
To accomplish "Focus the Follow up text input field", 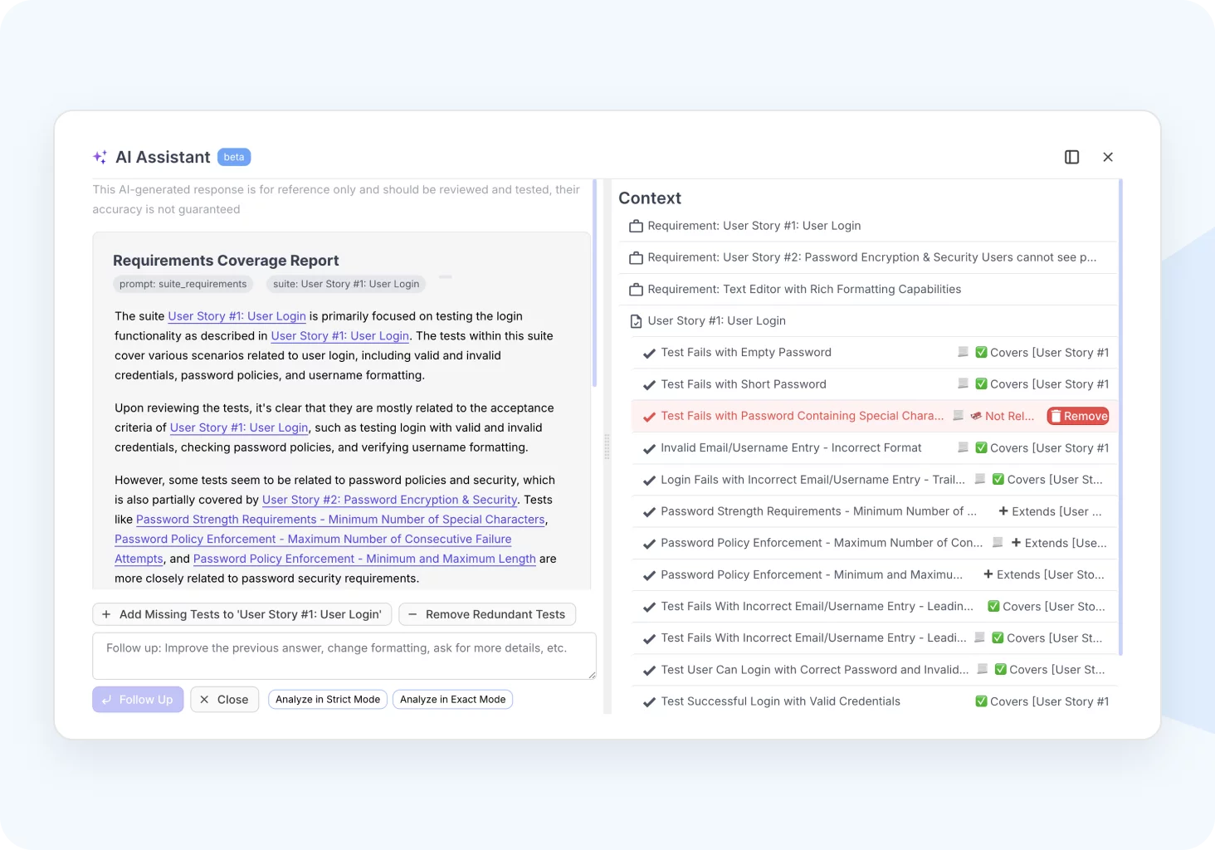I will point(344,656).
